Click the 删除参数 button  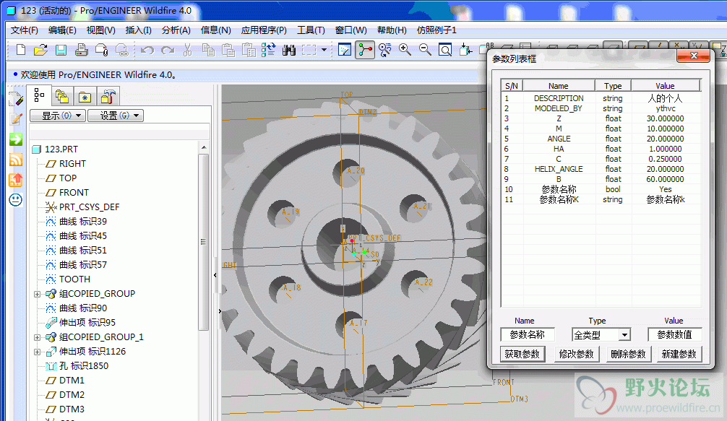(x=628, y=354)
